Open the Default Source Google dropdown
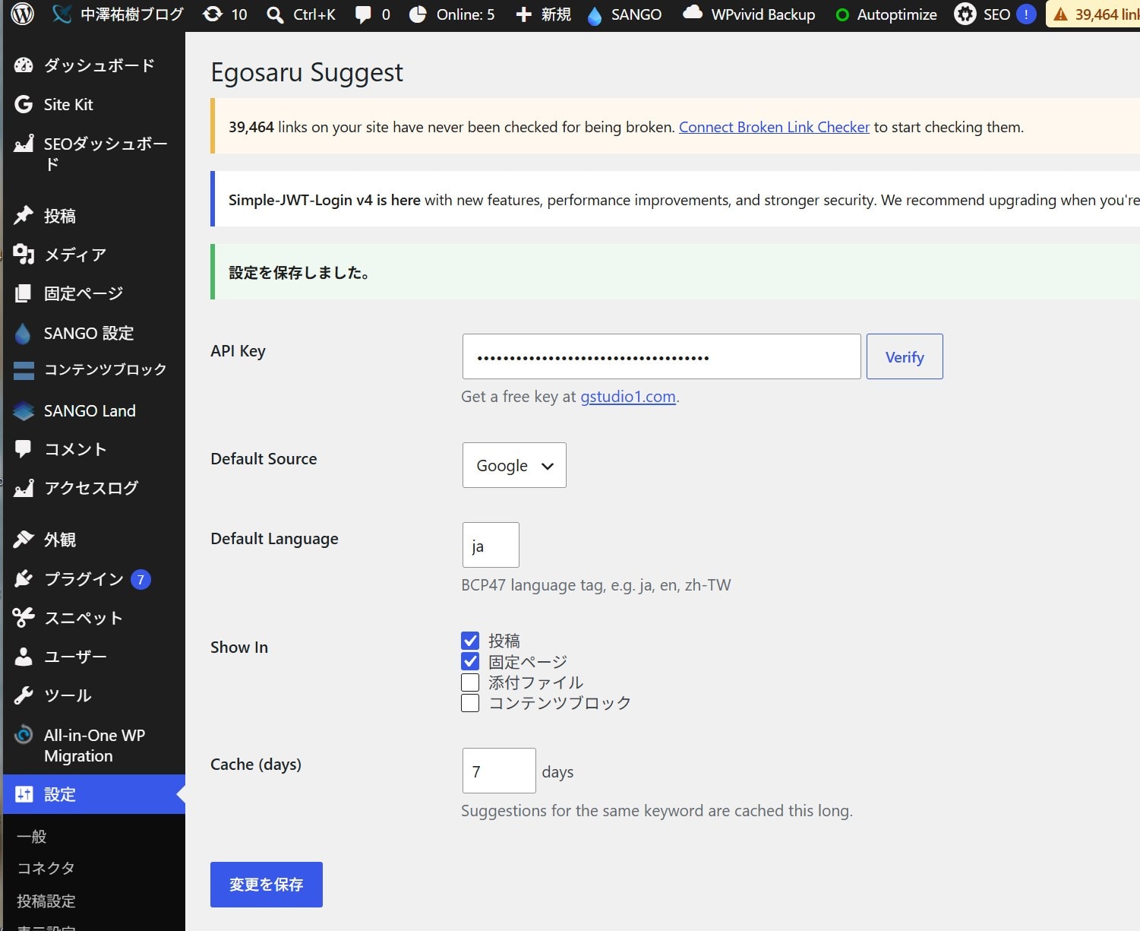The height and width of the screenshot is (931, 1140). point(514,465)
